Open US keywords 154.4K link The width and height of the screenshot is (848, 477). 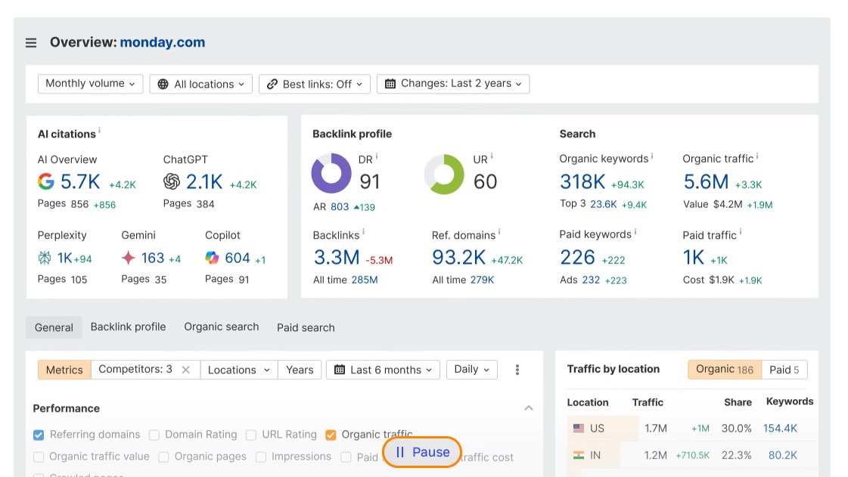780,429
